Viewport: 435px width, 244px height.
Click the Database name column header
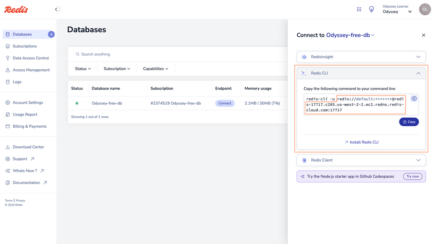coord(106,89)
